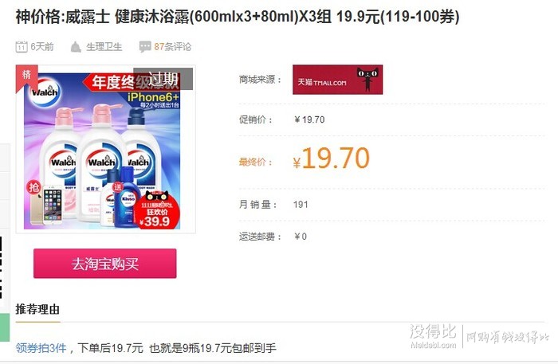This screenshot has width=558, height=364.
Task: Click the ¥39.9 price badge on image
Action: click(x=157, y=210)
